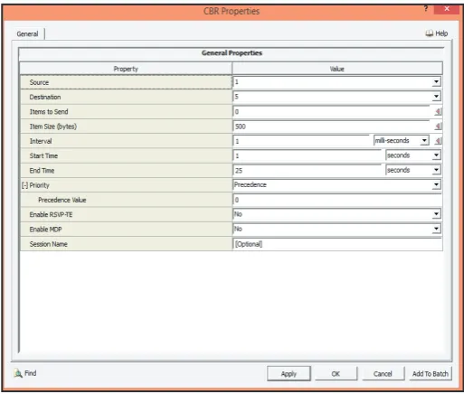Select the Enable MDP label

(x=45, y=230)
